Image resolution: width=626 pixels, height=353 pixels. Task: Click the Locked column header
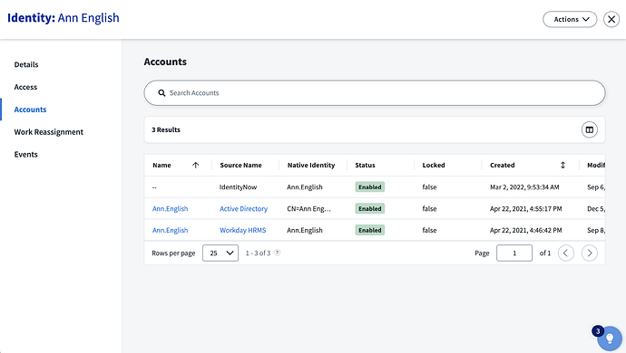434,165
